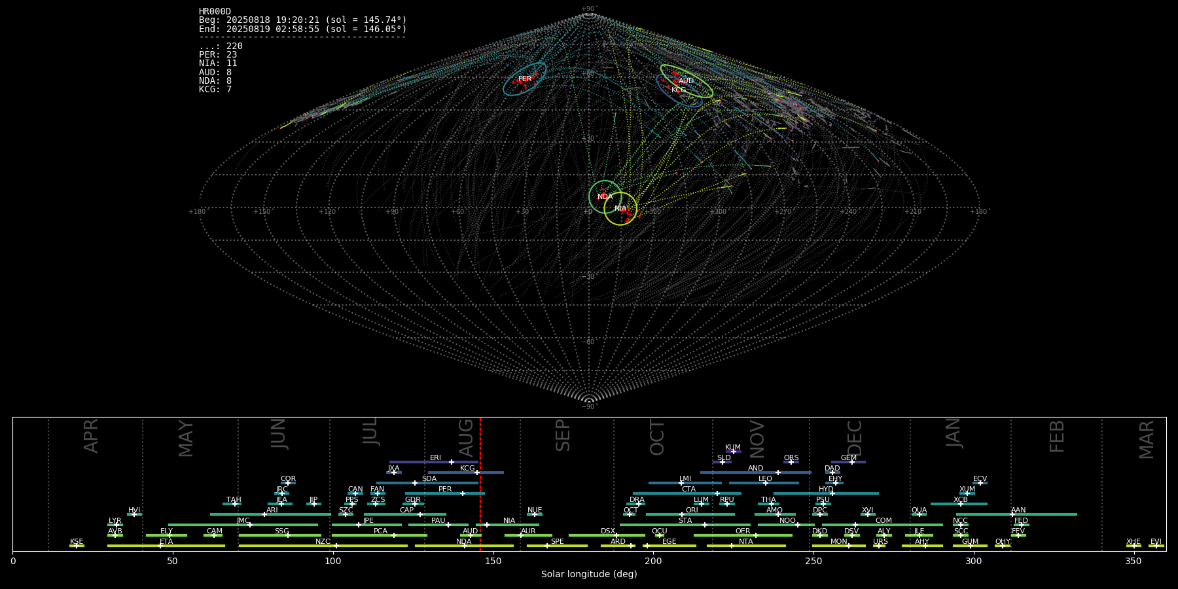The width and height of the screenshot is (1178, 589).
Task: Click the PER radiant label on sky map
Action: (525, 79)
